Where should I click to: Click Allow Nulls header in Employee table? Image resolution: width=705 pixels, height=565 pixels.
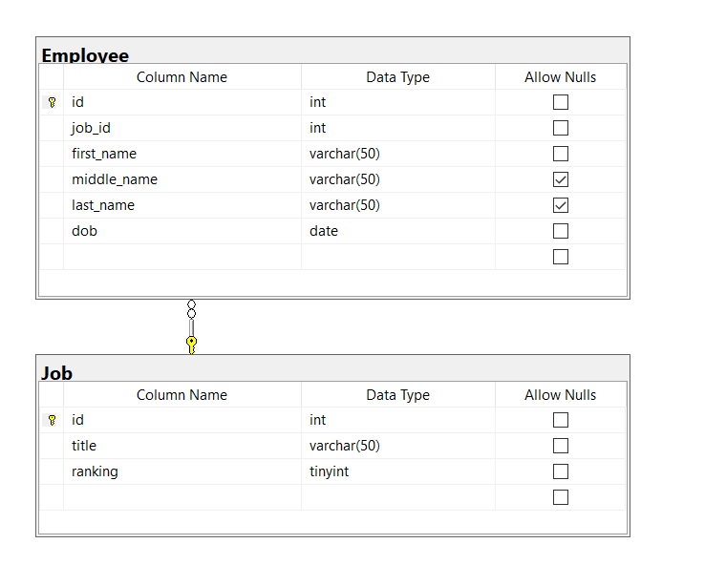click(560, 76)
